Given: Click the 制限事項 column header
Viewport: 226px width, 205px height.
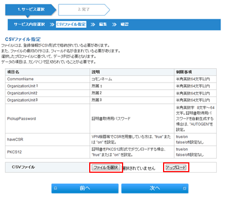Looking at the screenshot, I should [195, 72].
